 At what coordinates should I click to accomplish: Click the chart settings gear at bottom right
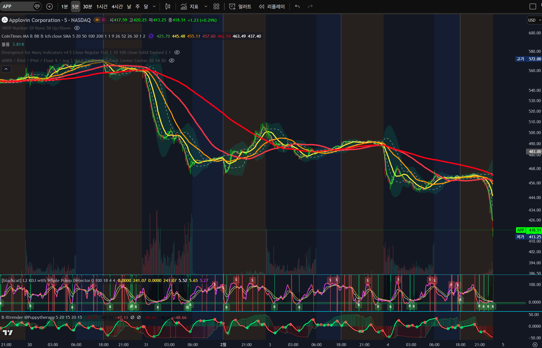(x=535, y=345)
